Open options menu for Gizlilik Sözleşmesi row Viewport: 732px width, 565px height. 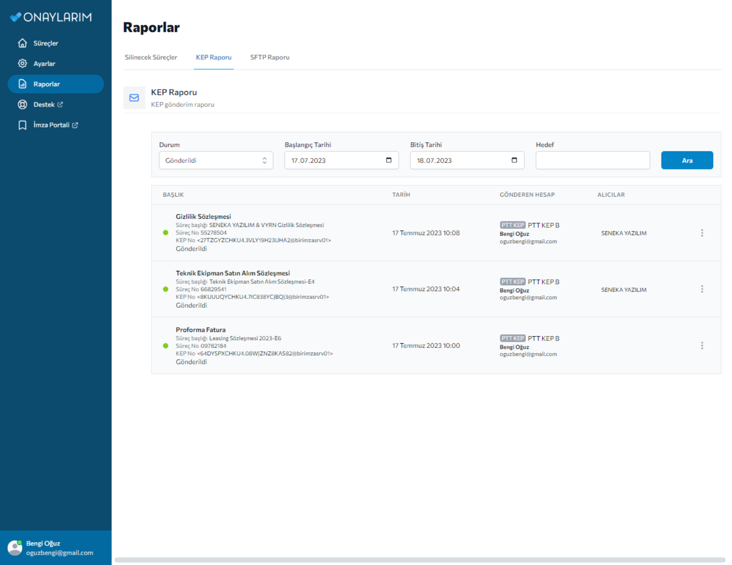pos(702,233)
